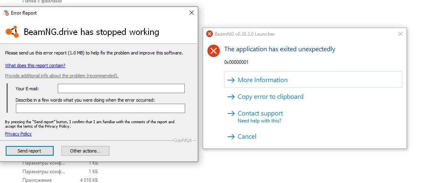Viewport: 437px width, 183px height.
Task: Click the Error Report title bar icon
Action: point(6,13)
